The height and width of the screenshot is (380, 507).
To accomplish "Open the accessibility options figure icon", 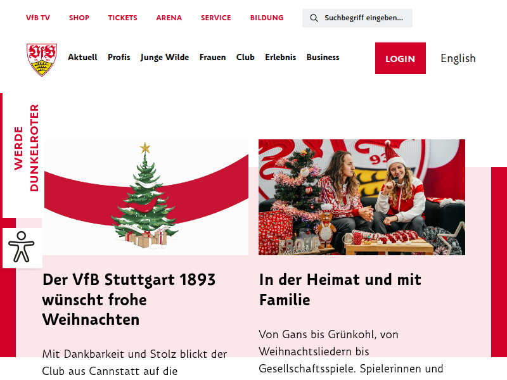I will coord(22,247).
